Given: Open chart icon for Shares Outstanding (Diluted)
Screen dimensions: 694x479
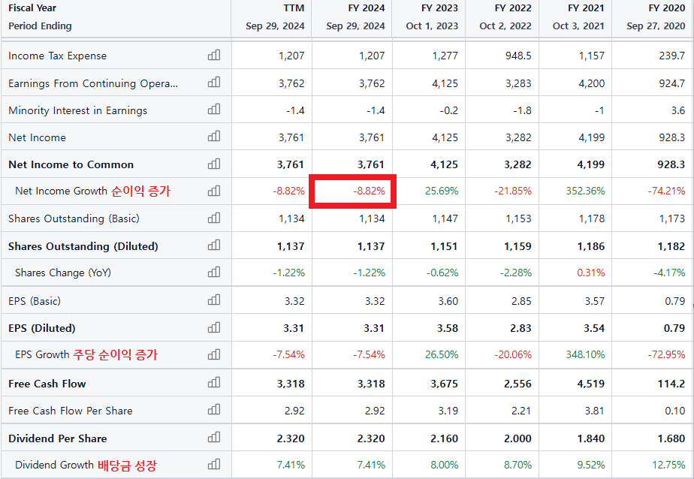Looking at the screenshot, I should pyautogui.click(x=214, y=246).
